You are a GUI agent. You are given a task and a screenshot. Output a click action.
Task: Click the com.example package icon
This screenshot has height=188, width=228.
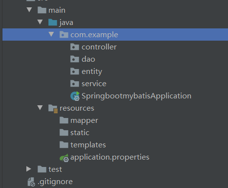[64, 35]
